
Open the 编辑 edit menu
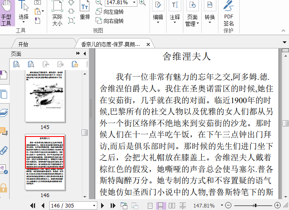pyautogui.click(x=158, y=13)
